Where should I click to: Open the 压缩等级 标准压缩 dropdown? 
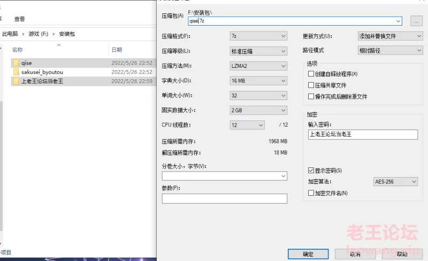tap(258, 51)
